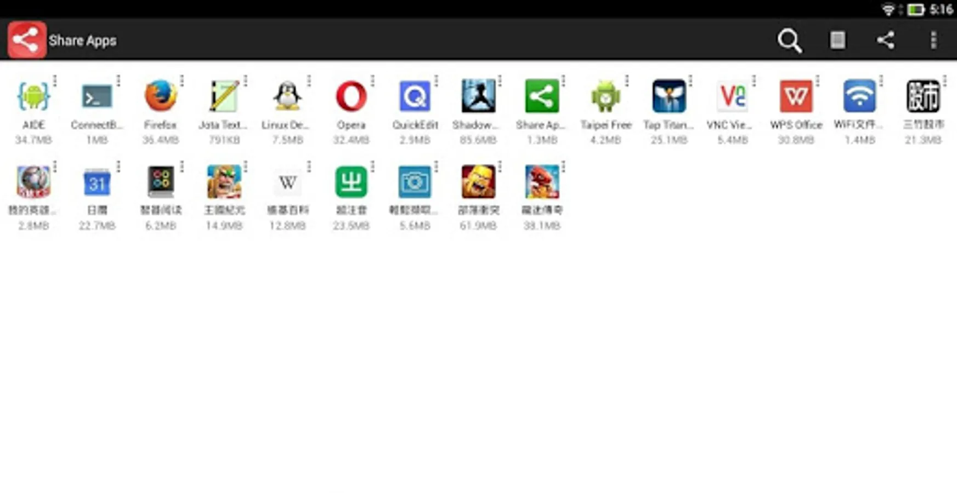Open the stock market app three-dot menu
Screen dimensions: 957x493
tap(945, 81)
